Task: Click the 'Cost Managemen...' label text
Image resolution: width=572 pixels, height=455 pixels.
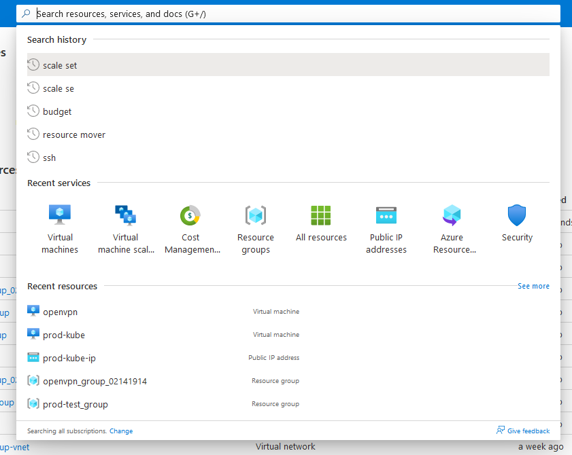Action: tap(192, 243)
